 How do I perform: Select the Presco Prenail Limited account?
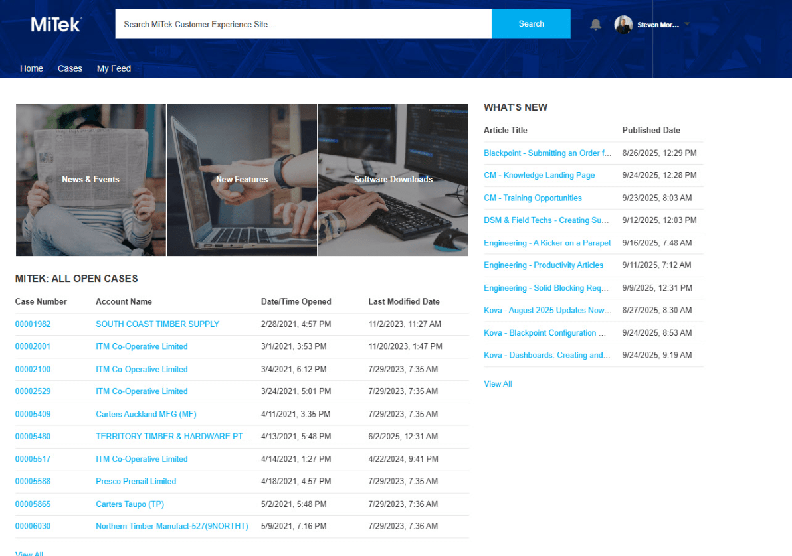coord(136,481)
